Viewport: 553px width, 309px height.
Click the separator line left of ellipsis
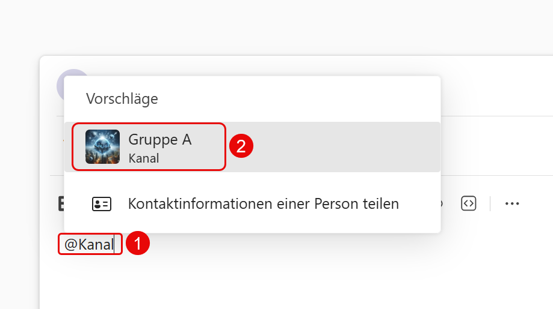point(490,203)
